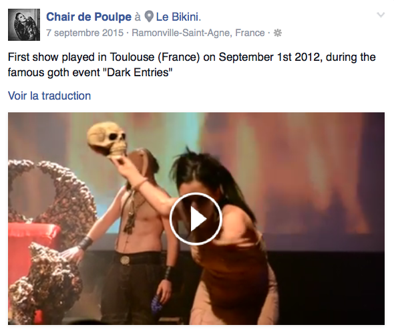Open the post options chevron menu
Screen dimensions: 394x329
(381, 15)
